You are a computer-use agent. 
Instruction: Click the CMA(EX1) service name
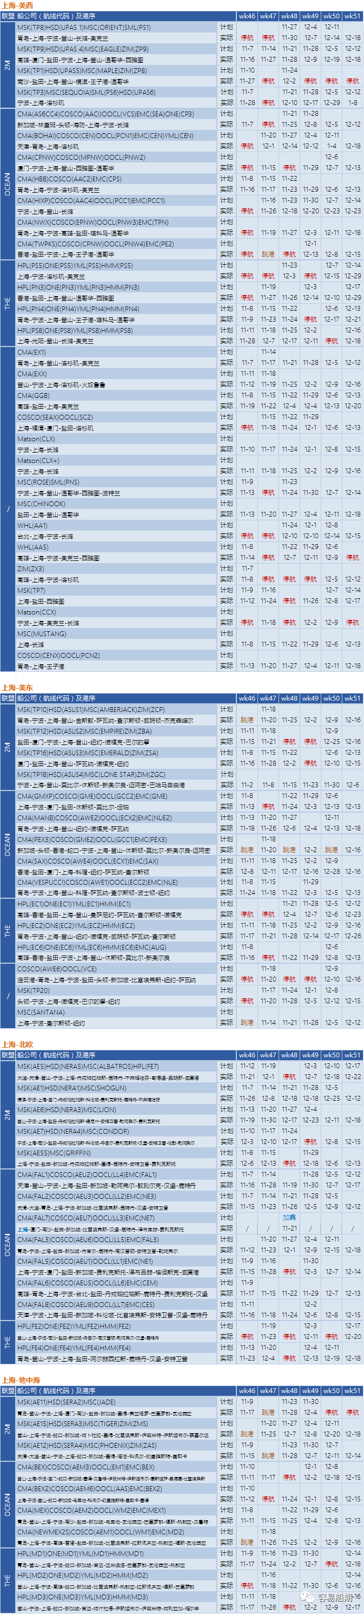click(31, 352)
